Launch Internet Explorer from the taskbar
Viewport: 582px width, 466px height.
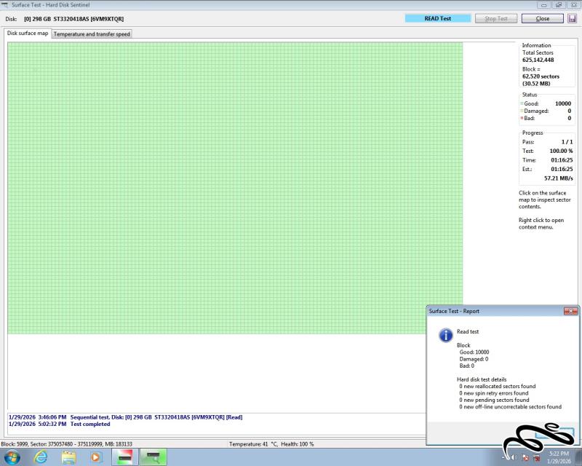coord(41,457)
